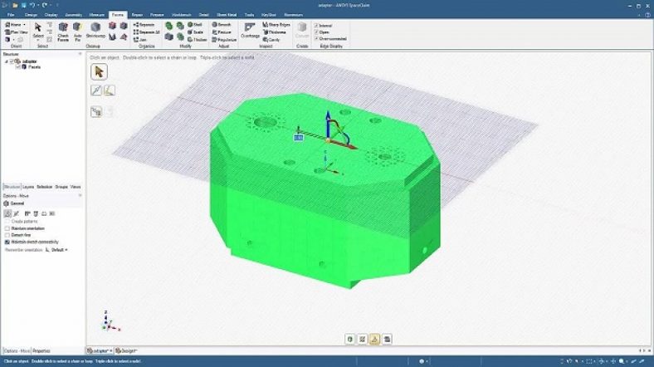Viewport: 654px width, 367px height.
Task: Click the dimension input box near Move handle
Action: tap(299, 138)
